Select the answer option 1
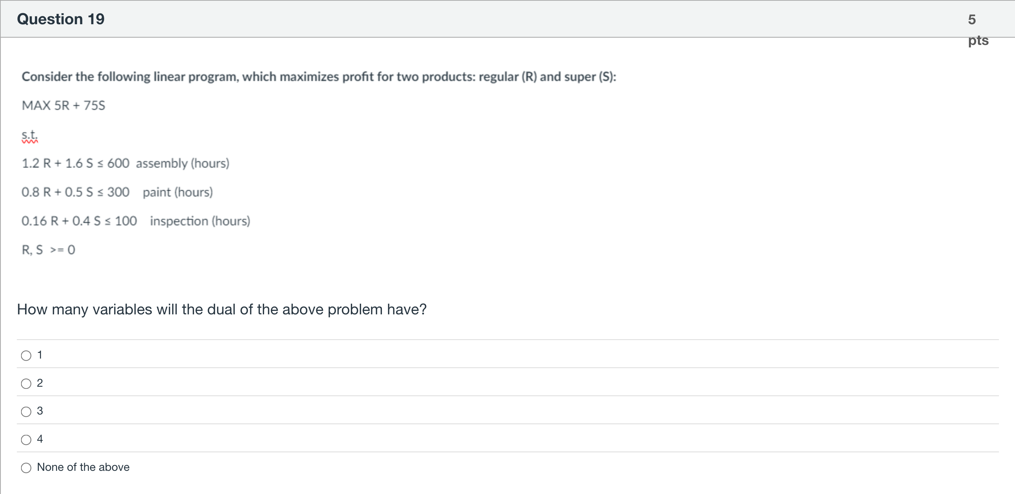The height and width of the screenshot is (494, 1015). (x=26, y=355)
